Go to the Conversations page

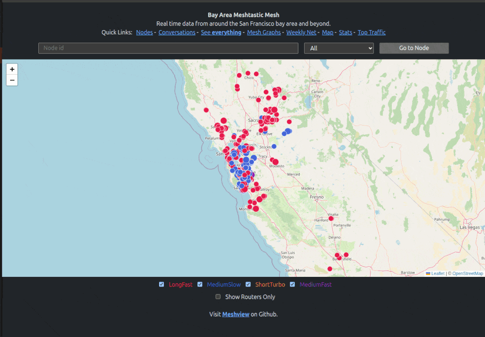coord(177,32)
